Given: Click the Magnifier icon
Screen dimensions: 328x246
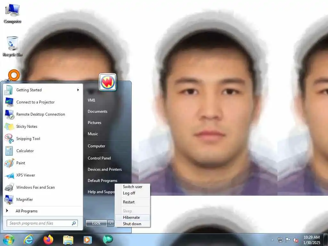Looking at the screenshot, I should [x=9, y=200].
